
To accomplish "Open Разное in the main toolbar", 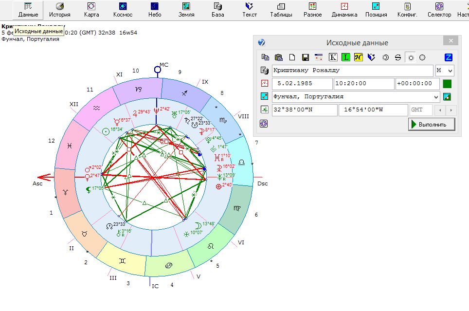I will coord(312,10).
